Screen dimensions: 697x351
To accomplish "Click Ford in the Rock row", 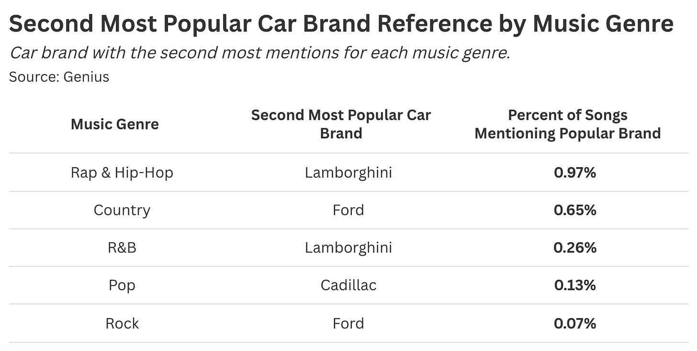I will tap(348, 323).
